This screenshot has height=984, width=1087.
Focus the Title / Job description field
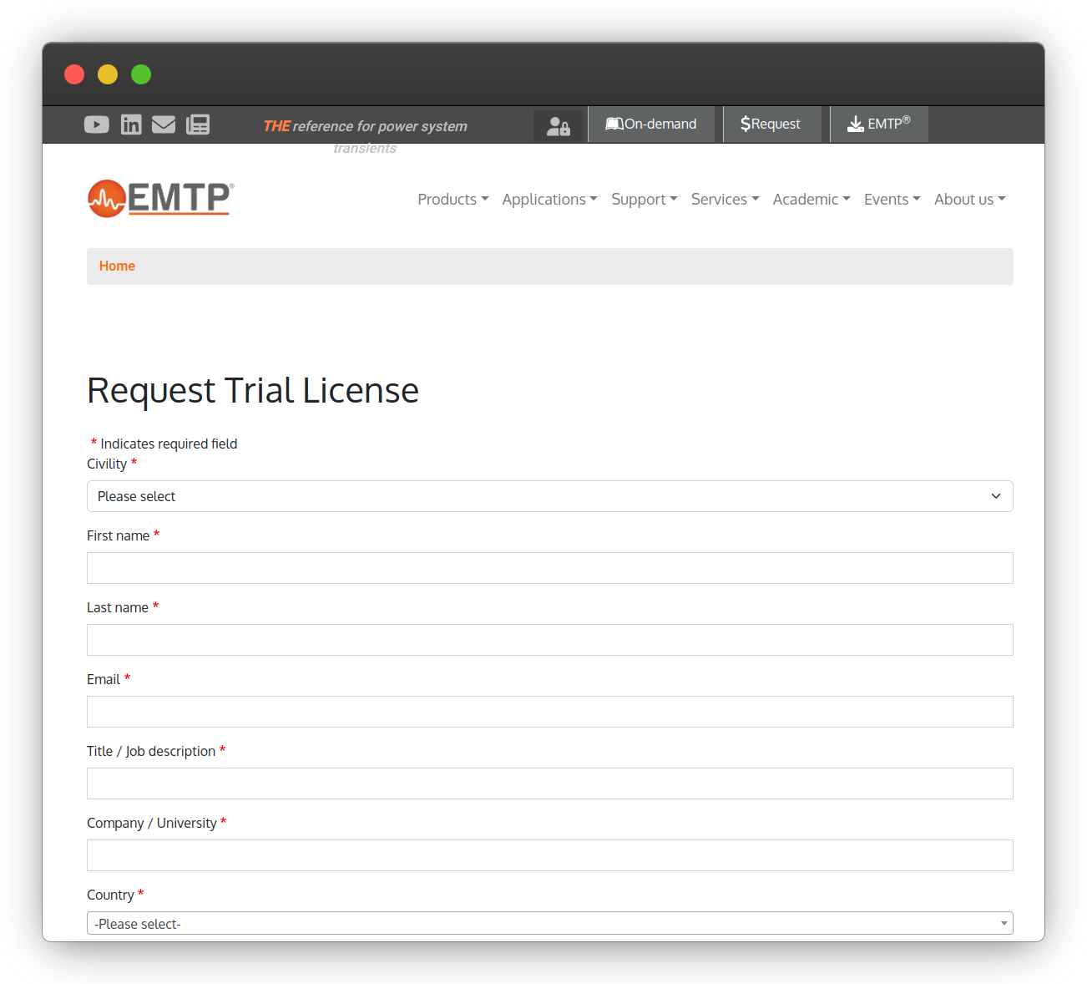click(550, 784)
